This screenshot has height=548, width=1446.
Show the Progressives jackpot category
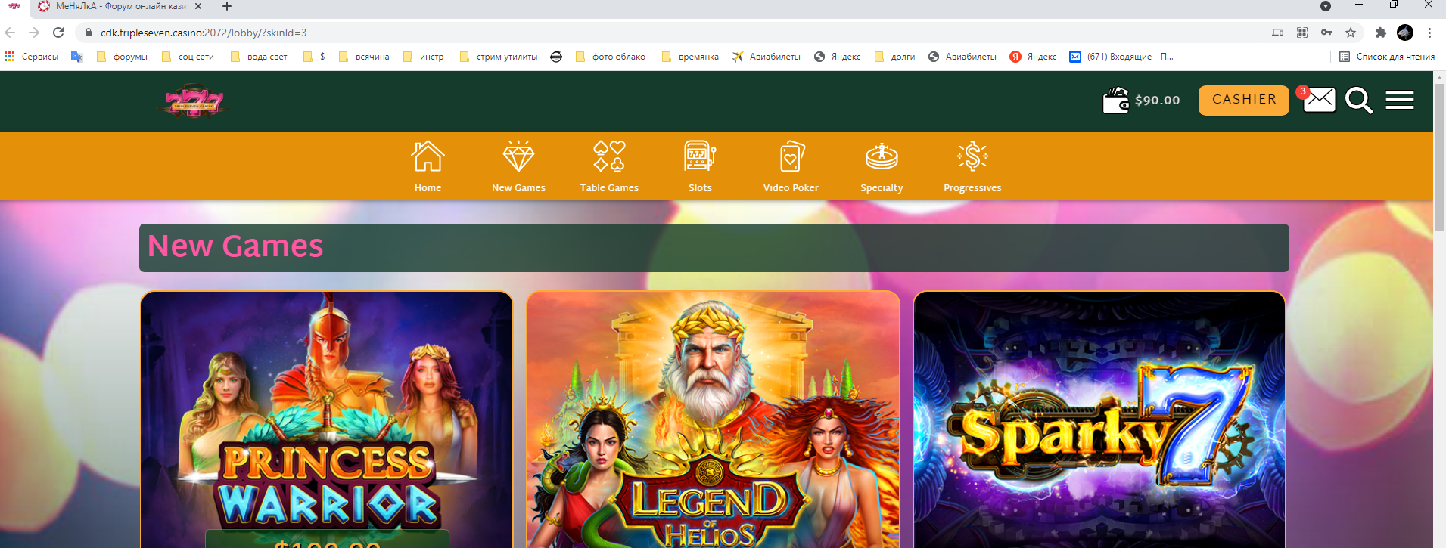972,167
